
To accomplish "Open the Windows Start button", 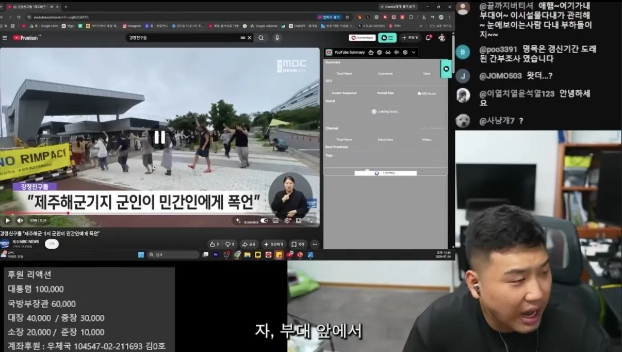I will point(141,254).
